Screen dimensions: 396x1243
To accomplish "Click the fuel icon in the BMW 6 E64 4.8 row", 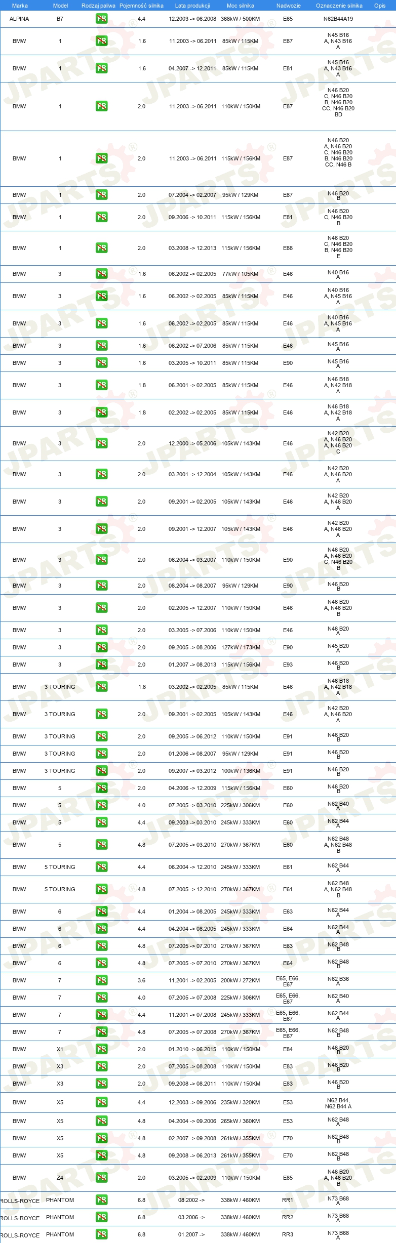I will click(x=101, y=963).
